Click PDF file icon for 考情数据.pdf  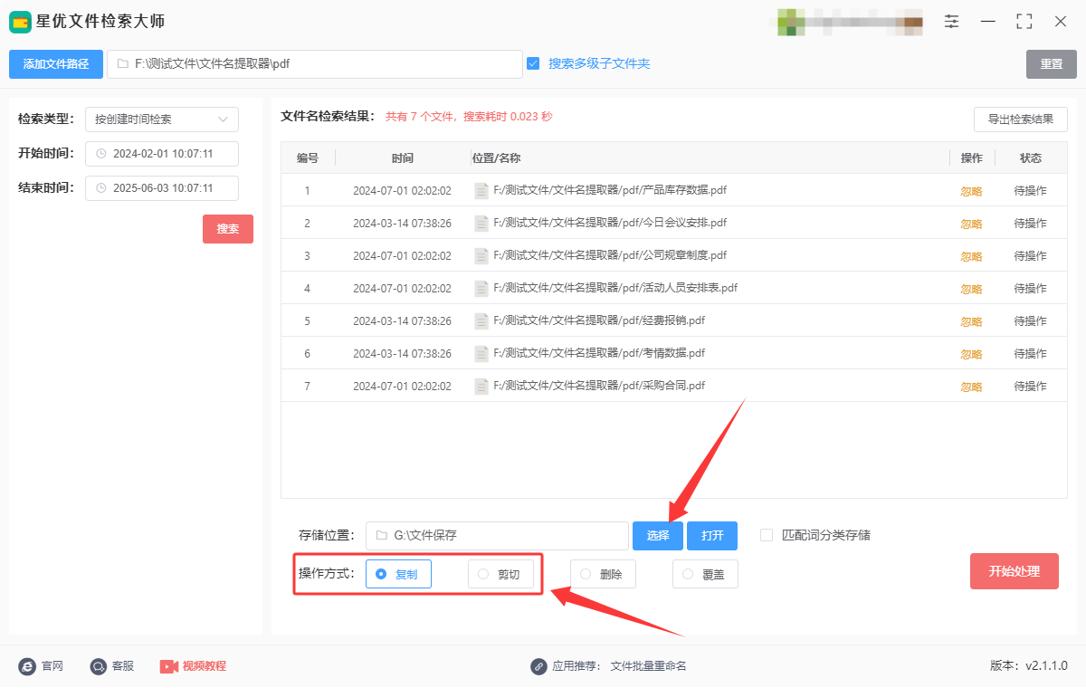481,354
